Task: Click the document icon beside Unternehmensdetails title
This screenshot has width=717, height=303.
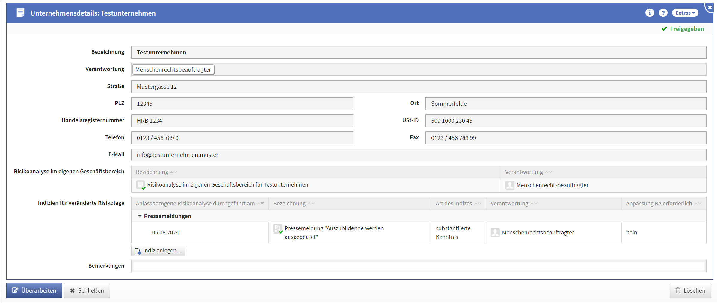Action: (x=20, y=13)
